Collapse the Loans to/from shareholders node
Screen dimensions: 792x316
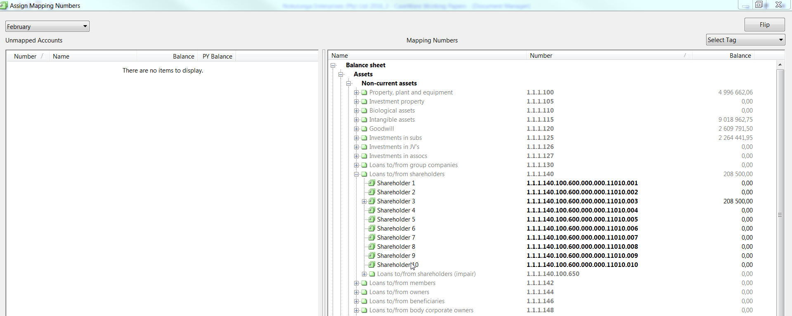pos(357,174)
